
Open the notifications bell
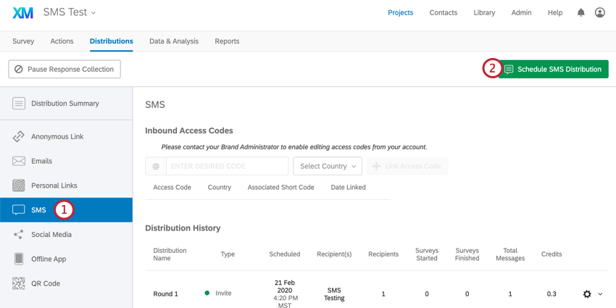point(580,12)
